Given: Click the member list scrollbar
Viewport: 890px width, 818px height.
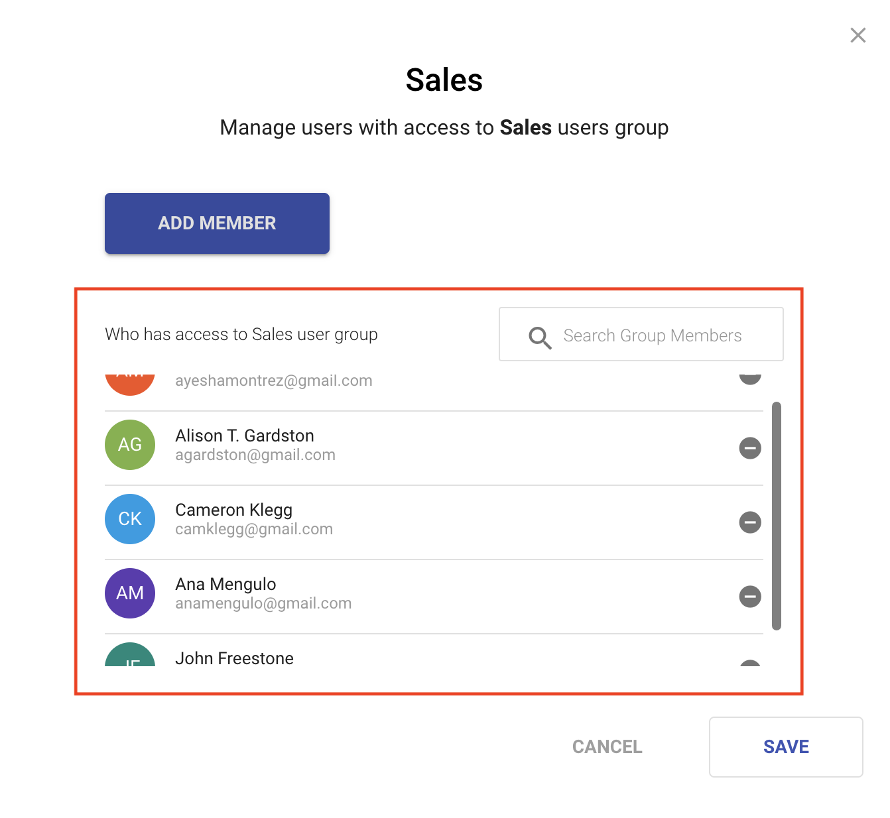Looking at the screenshot, I should 777,516.
